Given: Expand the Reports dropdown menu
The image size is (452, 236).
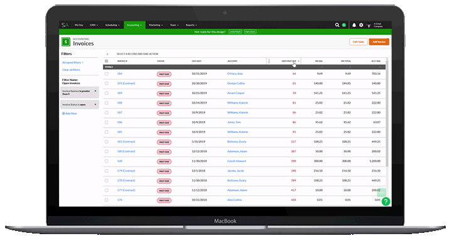Looking at the screenshot, I should pyautogui.click(x=191, y=25).
